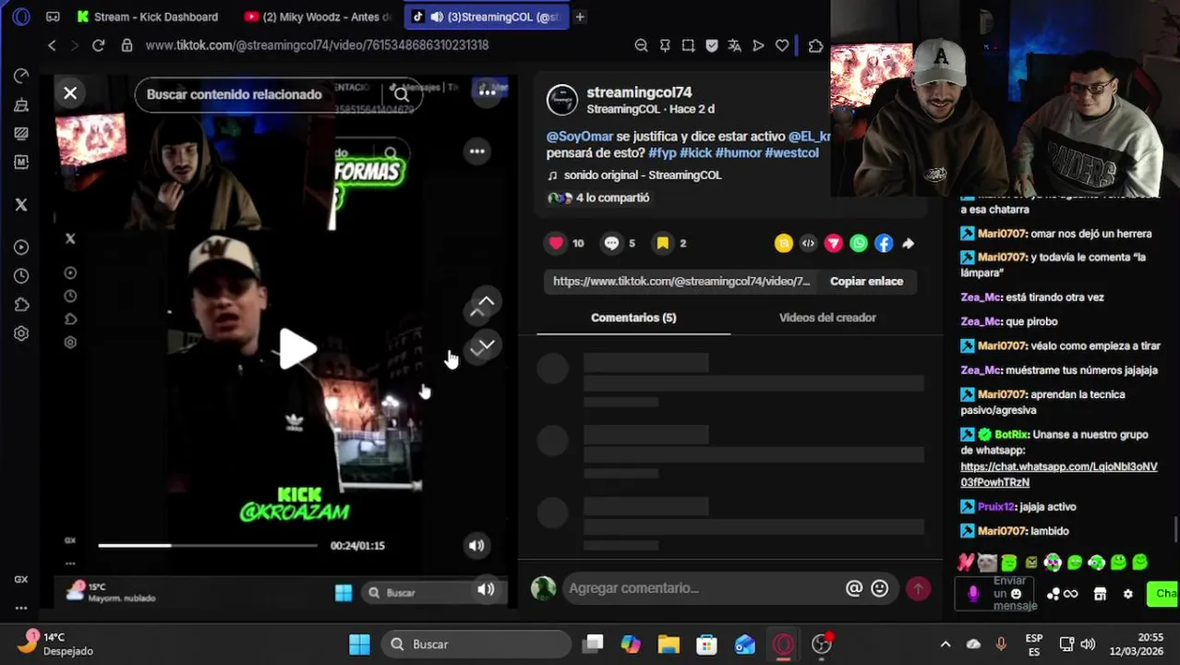Open emoji picker in comment box
1180x665 pixels.
(880, 588)
